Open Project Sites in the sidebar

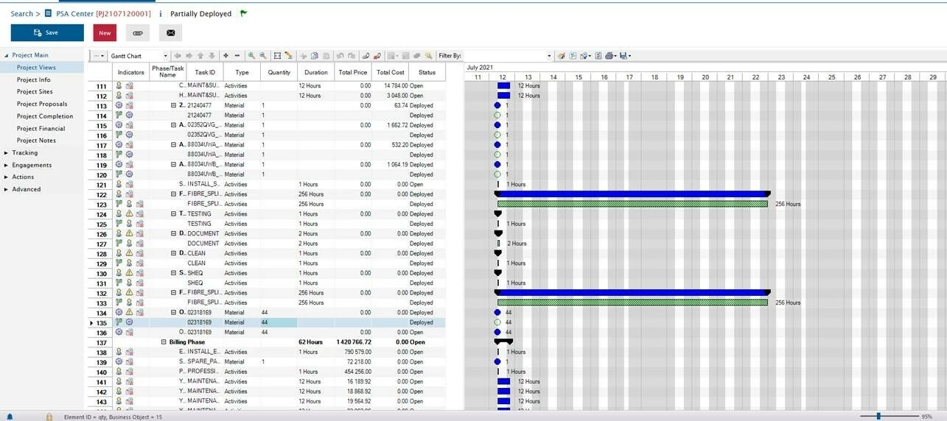coord(35,92)
